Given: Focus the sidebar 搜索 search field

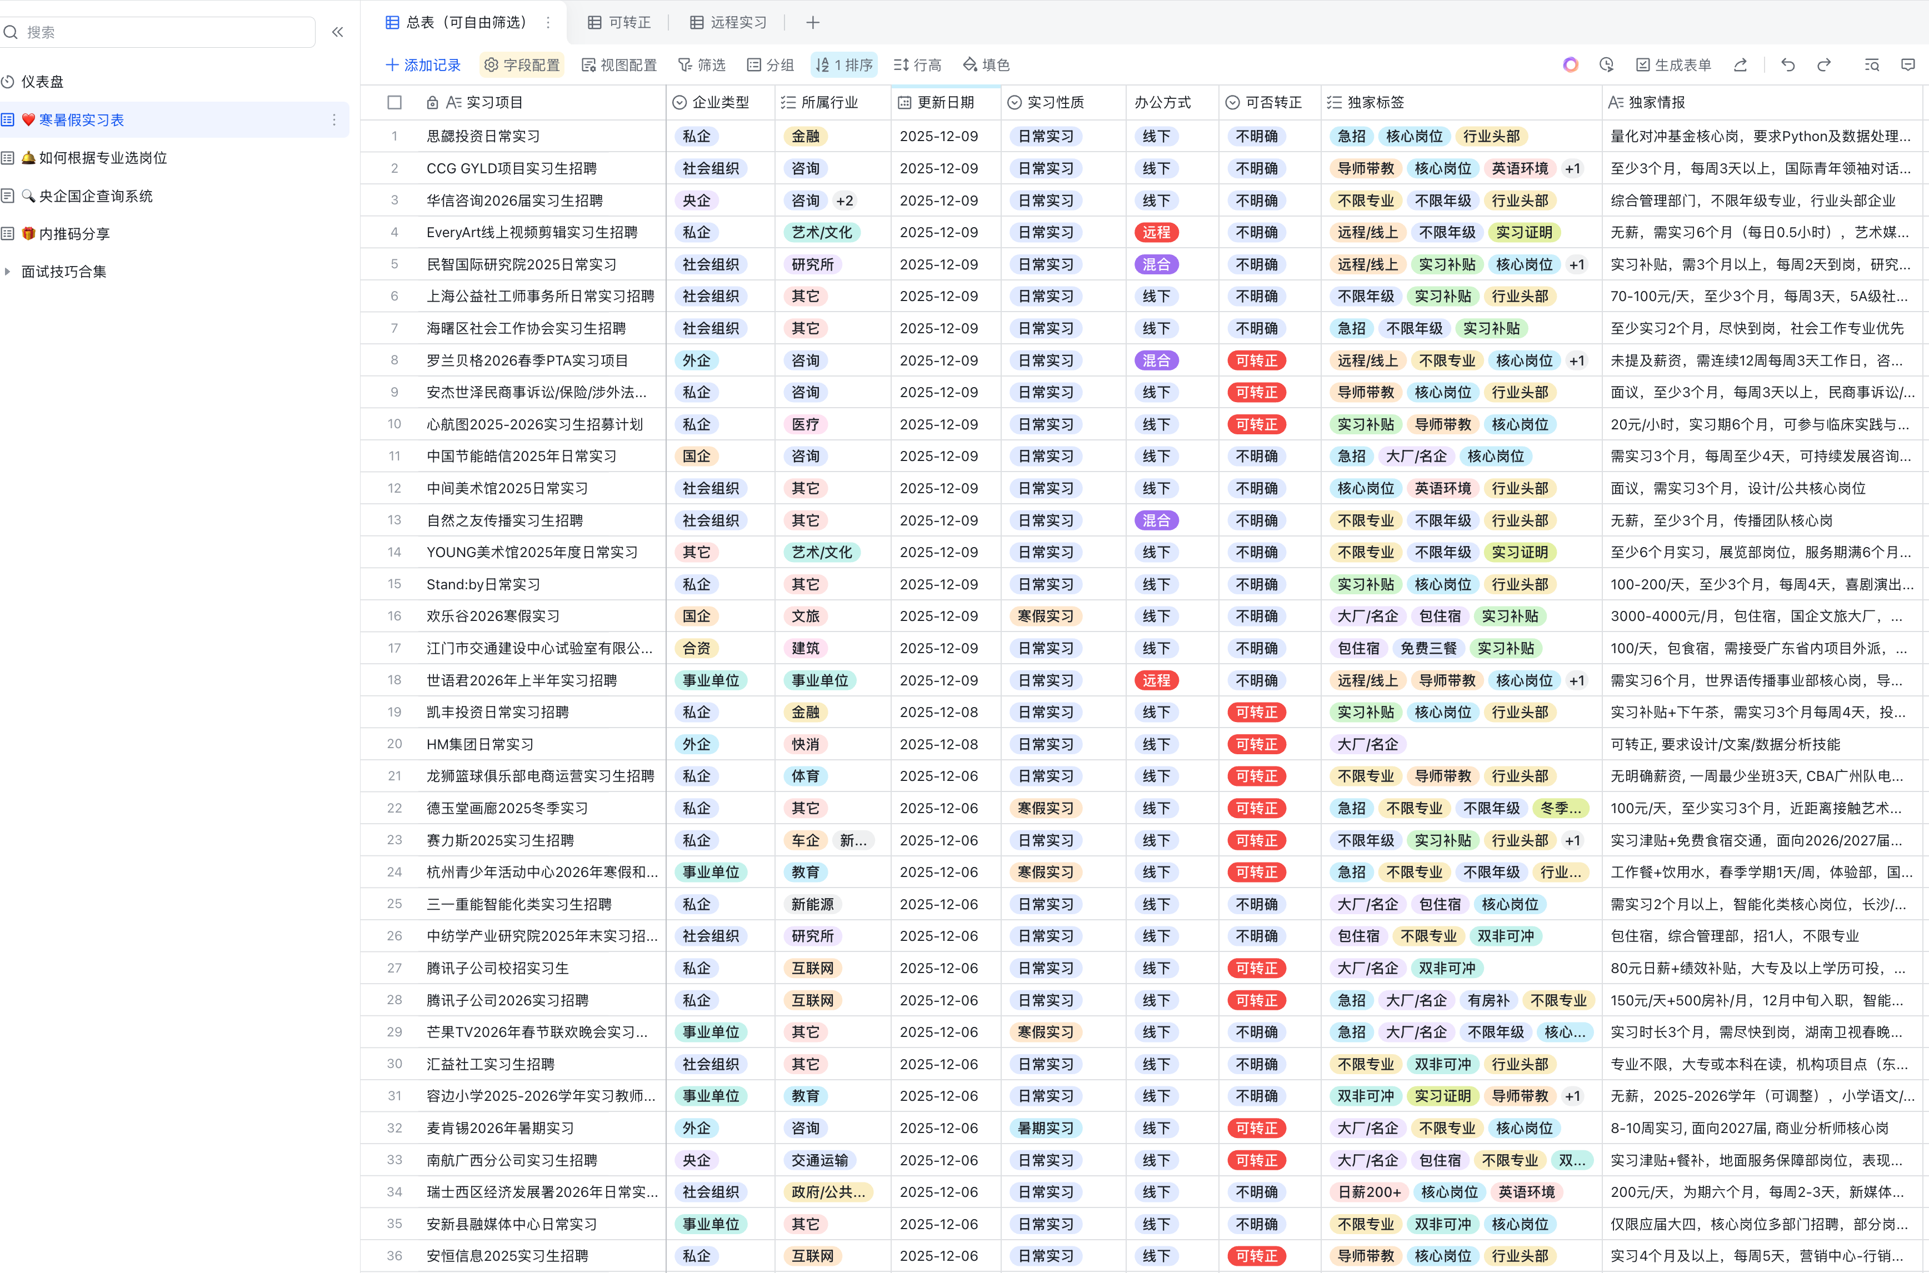Looking at the screenshot, I should point(162,32).
